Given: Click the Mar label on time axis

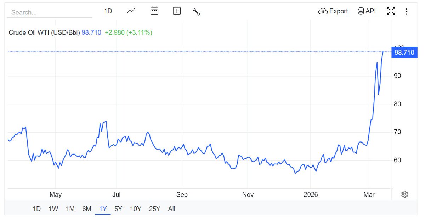Looking at the screenshot, I should point(369,195).
